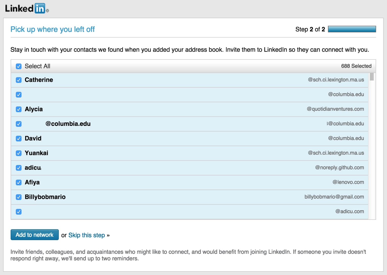This screenshot has width=387, height=275.
Task: Uncheck the adicu noreply.github.com checkbox
Action: (x=19, y=168)
